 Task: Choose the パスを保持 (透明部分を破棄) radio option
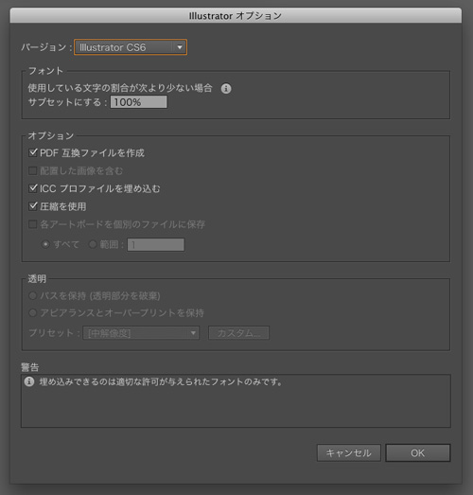[x=32, y=296]
